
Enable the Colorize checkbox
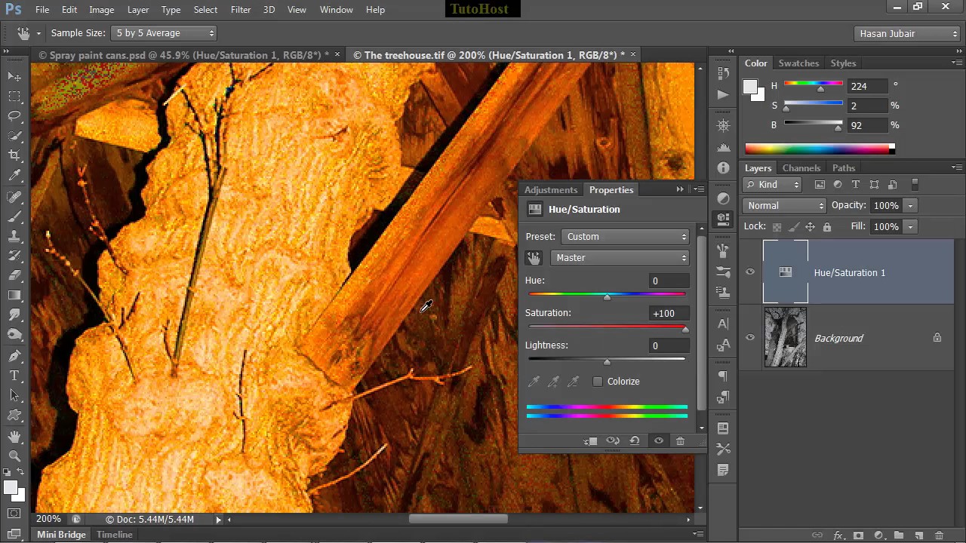[x=598, y=382]
